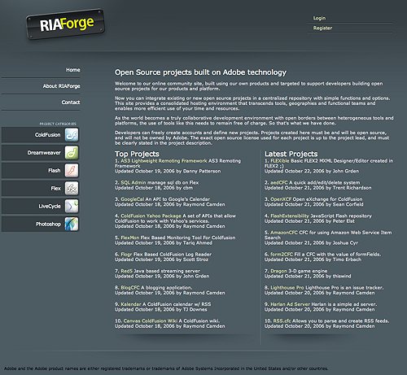The height and width of the screenshot is (375, 407).
Task: Click the RIAForge logo
Action: pyautogui.click(x=65, y=24)
